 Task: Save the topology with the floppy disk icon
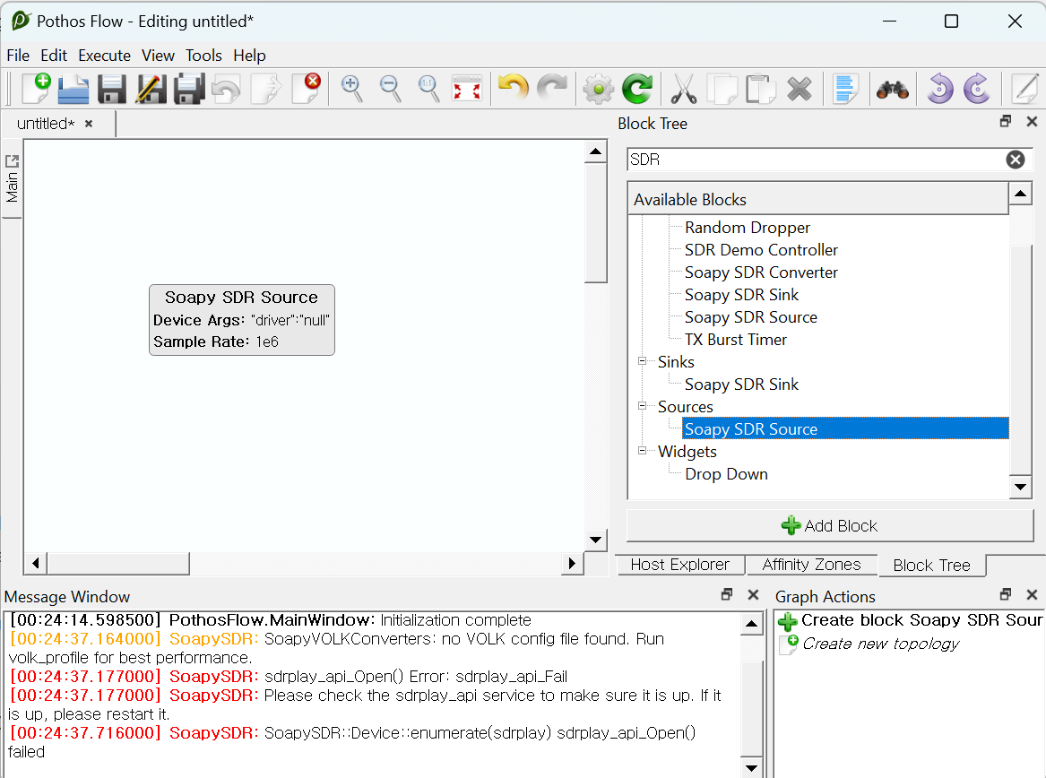point(111,89)
